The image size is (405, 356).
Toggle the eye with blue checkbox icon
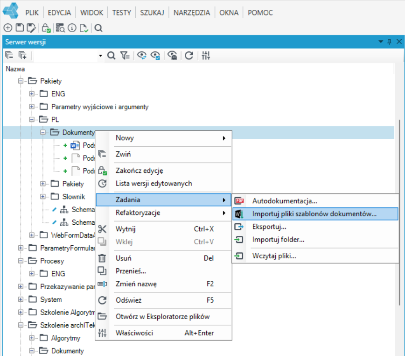click(x=155, y=55)
